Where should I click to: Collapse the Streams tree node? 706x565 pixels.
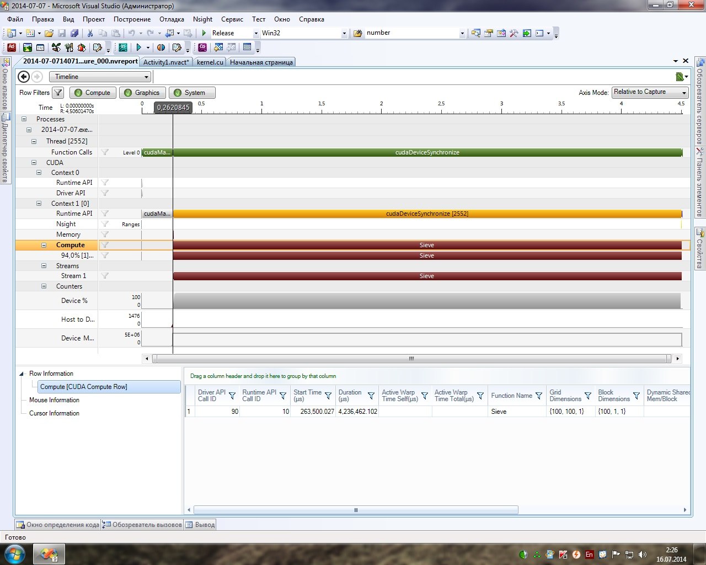coord(44,266)
